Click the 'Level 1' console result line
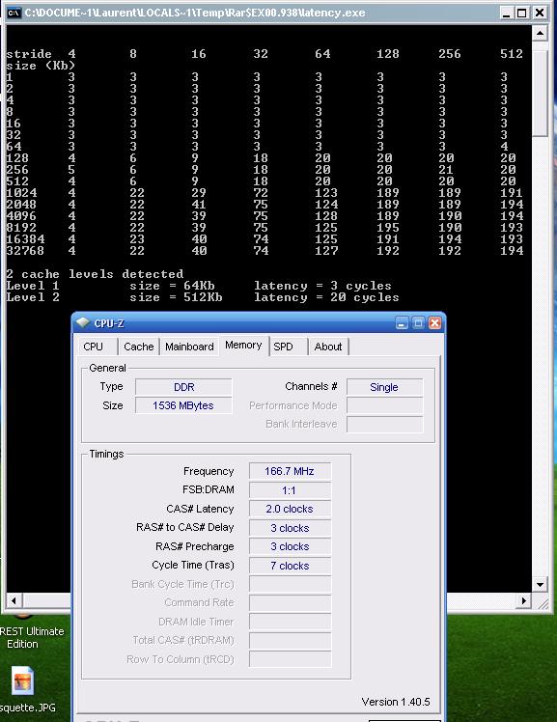The image size is (557, 722). tap(199, 286)
